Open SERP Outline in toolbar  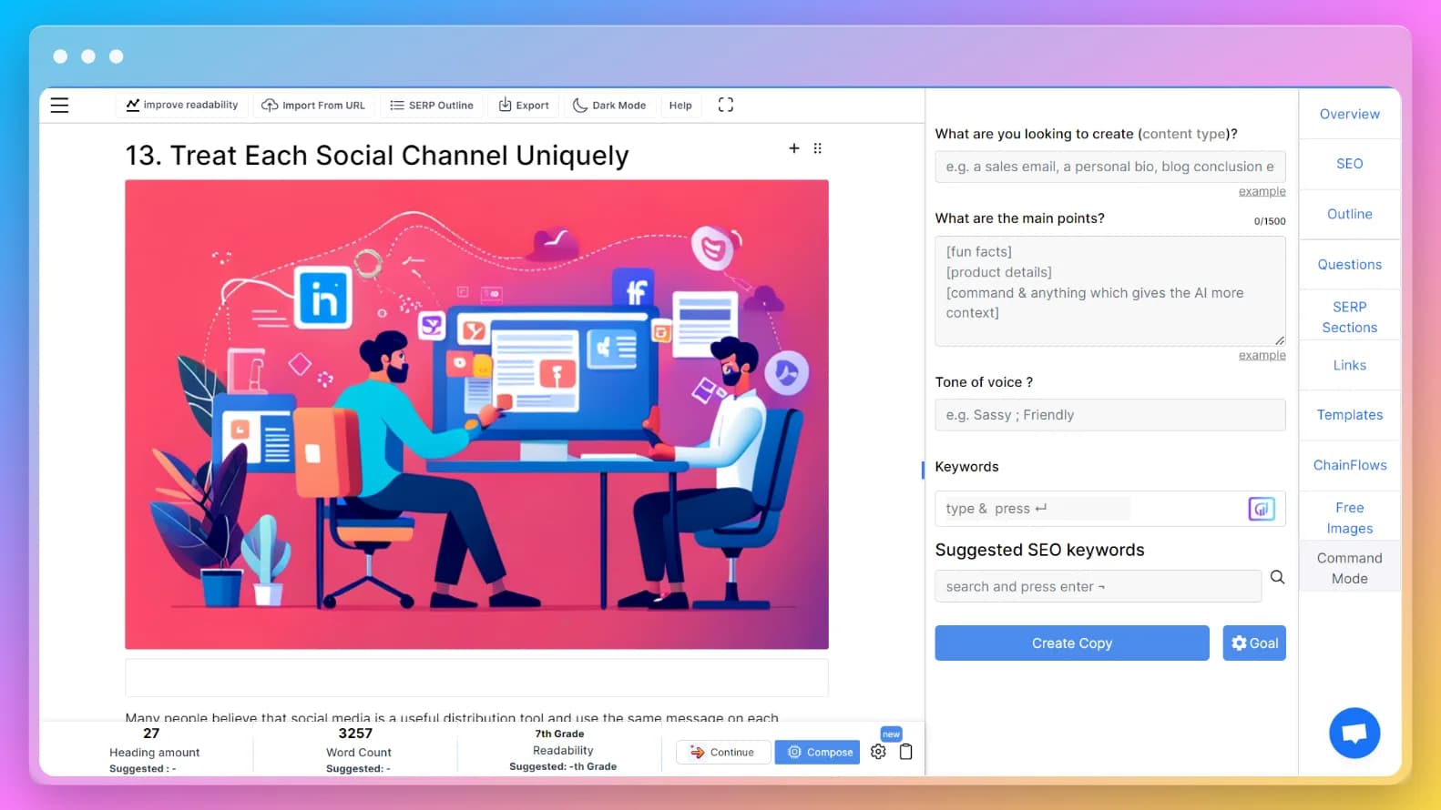point(432,106)
